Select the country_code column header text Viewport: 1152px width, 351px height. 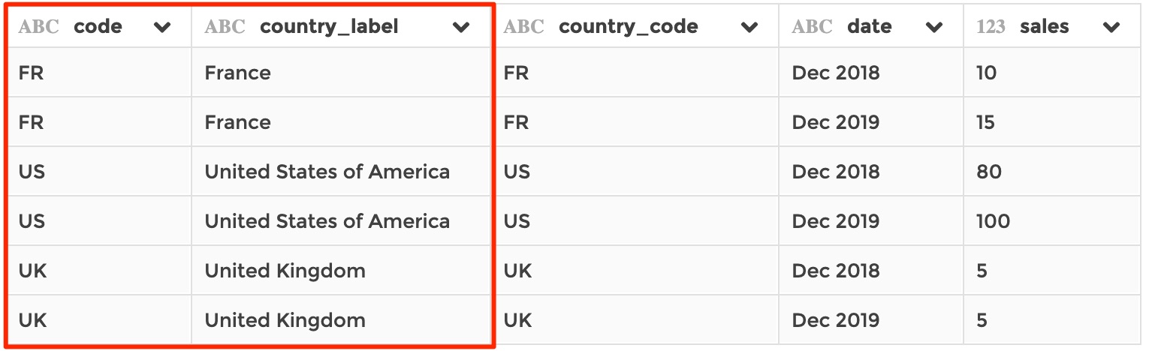point(628,27)
